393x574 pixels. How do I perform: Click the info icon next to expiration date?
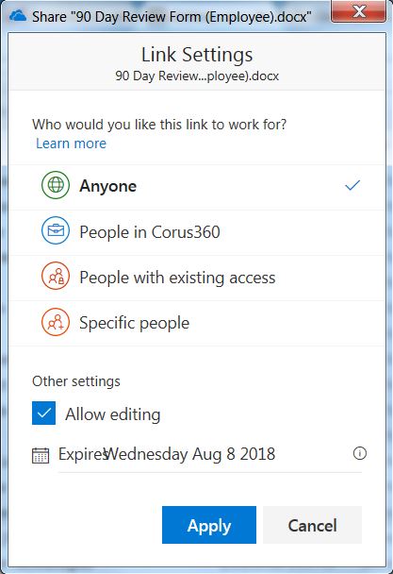click(360, 453)
